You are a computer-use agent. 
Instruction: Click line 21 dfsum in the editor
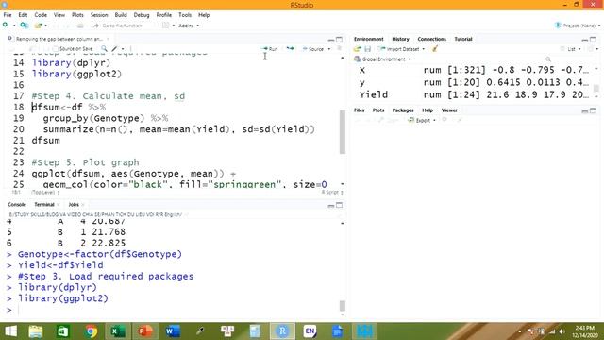pos(46,141)
